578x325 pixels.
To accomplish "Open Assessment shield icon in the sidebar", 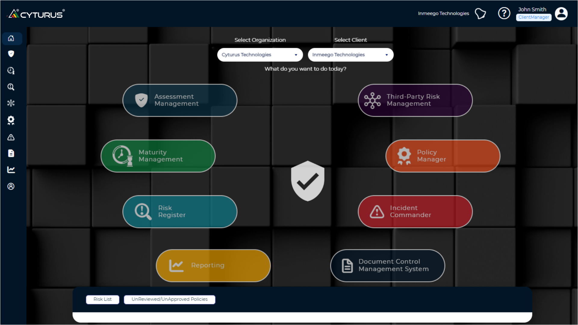I will tap(11, 54).
